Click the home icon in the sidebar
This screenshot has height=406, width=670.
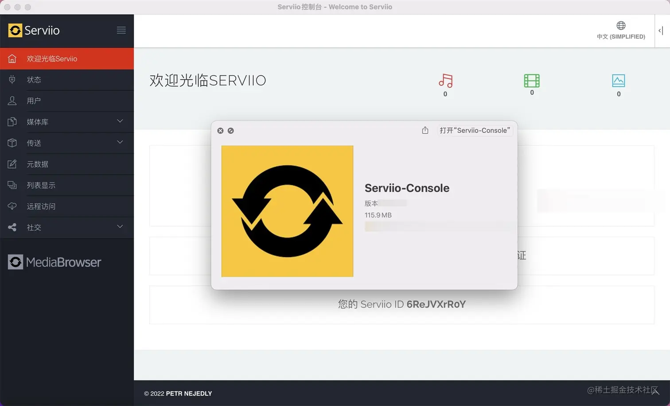tap(12, 58)
